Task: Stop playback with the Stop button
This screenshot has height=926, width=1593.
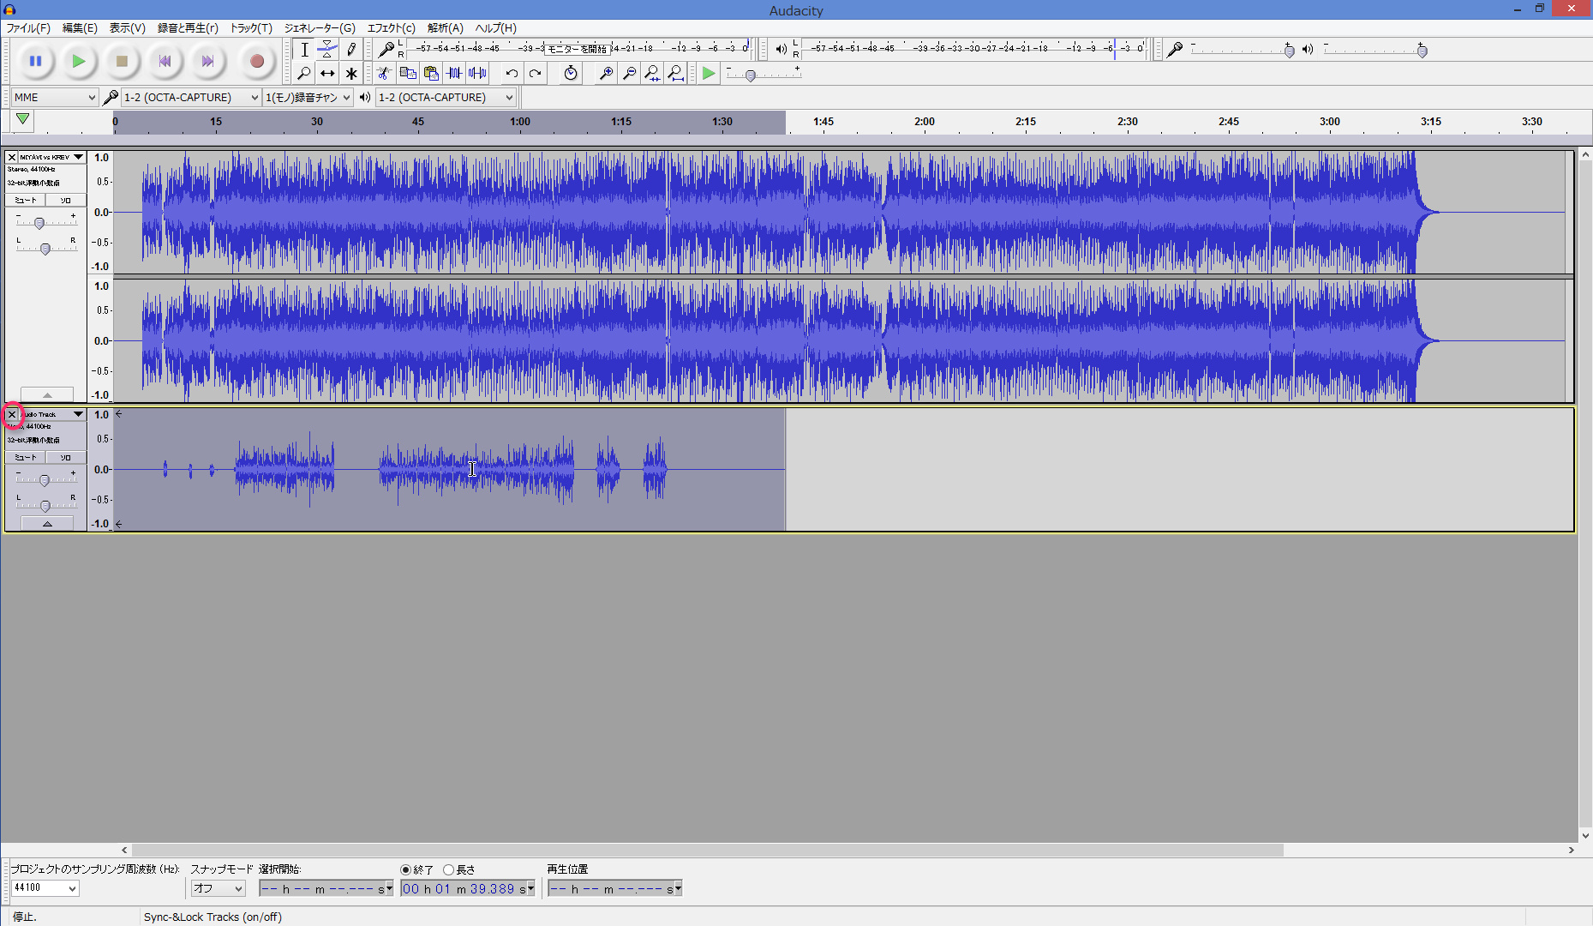Action: point(122,61)
